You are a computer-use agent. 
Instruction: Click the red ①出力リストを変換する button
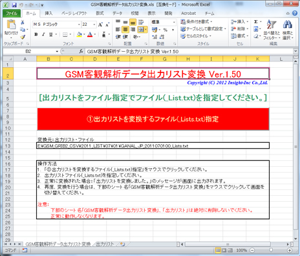tap(153, 119)
